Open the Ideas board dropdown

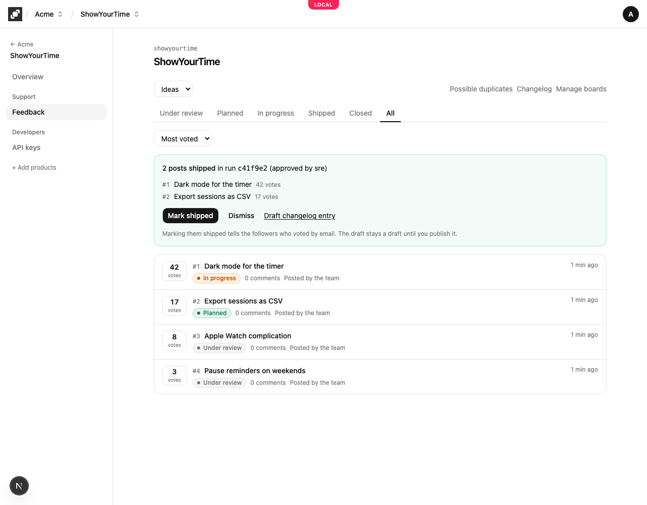coord(173,89)
